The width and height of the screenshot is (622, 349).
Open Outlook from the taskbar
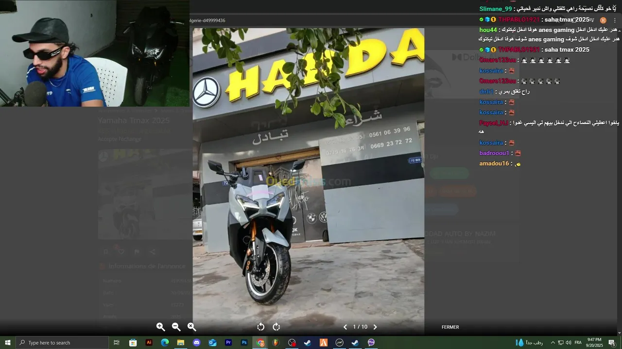click(x=212, y=343)
